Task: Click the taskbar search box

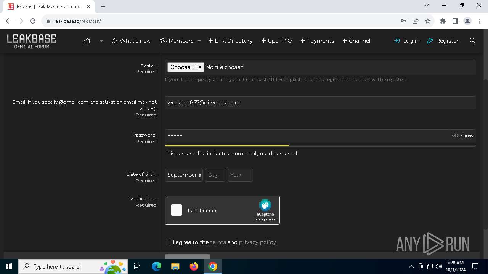Action: (73, 266)
